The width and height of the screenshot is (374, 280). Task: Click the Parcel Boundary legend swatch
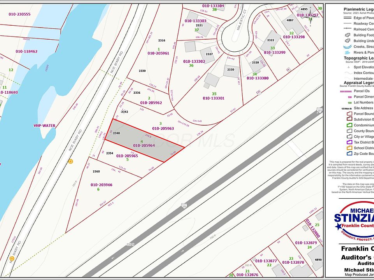(x=349, y=114)
